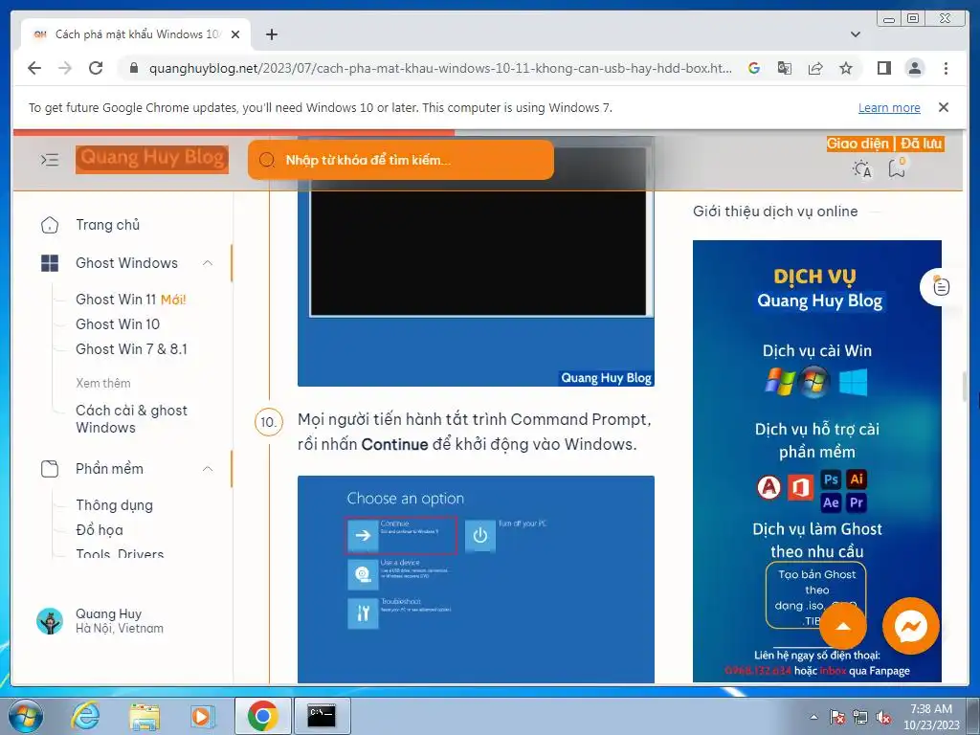The image size is (980, 735).
Task: Go to Trang chủ
Action: point(107,224)
